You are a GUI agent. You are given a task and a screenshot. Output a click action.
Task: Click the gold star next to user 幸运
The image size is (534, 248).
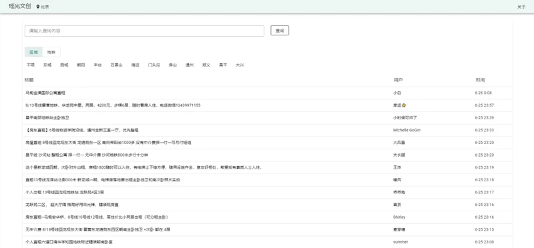(x=404, y=105)
